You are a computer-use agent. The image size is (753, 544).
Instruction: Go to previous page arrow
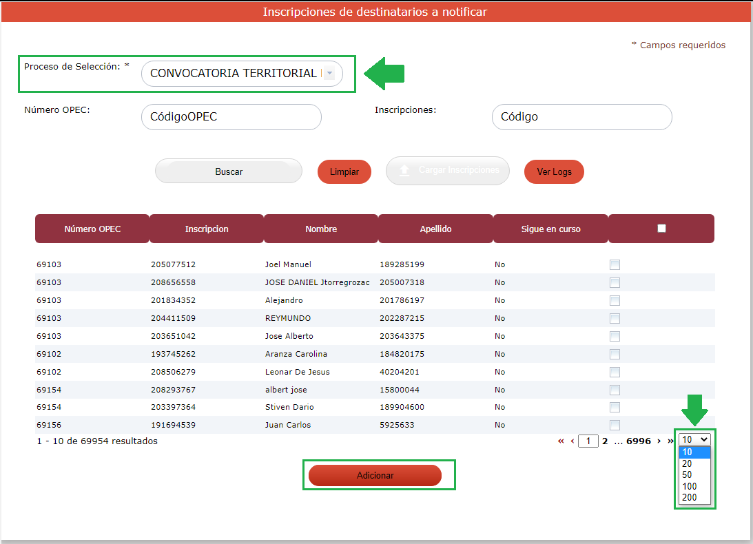coord(573,441)
